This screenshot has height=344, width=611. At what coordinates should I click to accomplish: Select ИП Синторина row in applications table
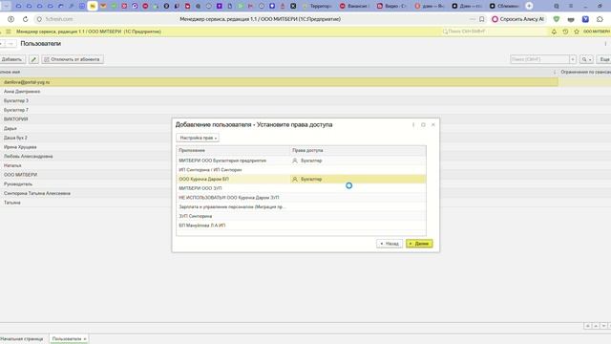pos(301,170)
